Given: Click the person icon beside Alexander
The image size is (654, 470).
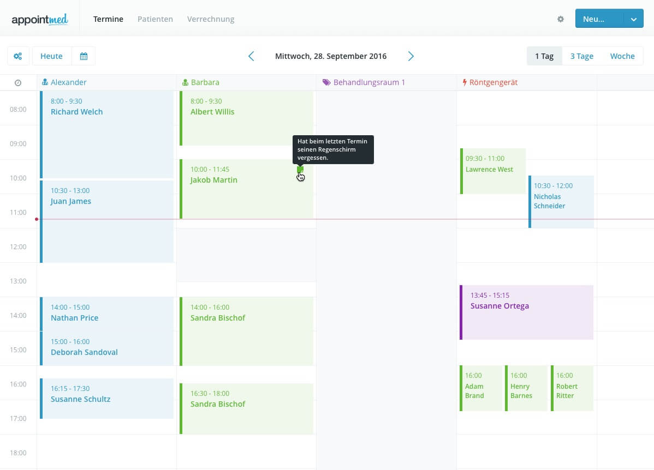Looking at the screenshot, I should click(x=45, y=83).
